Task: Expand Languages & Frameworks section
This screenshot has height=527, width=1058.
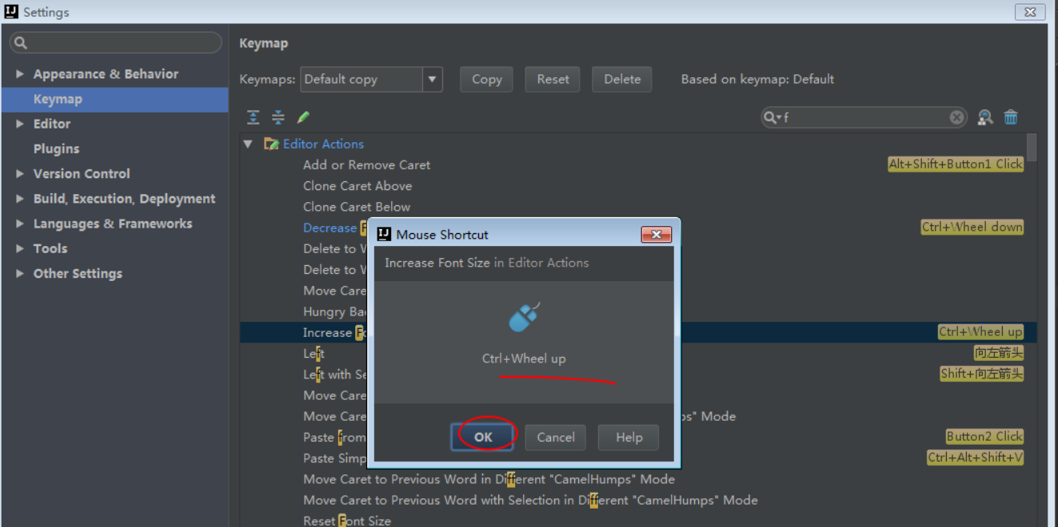Action: [20, 224]
